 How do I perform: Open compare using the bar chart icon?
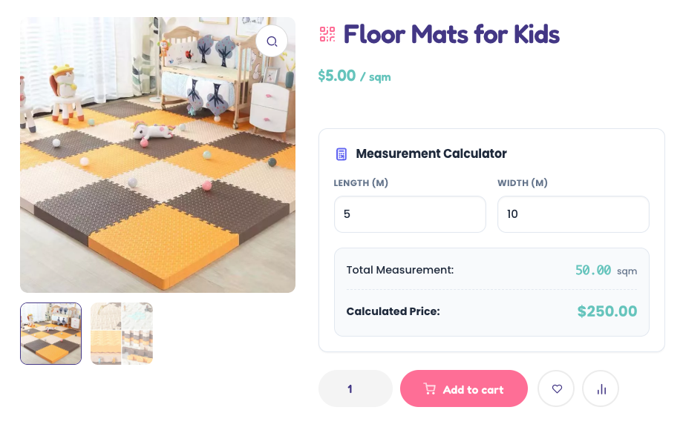[601, 388]
